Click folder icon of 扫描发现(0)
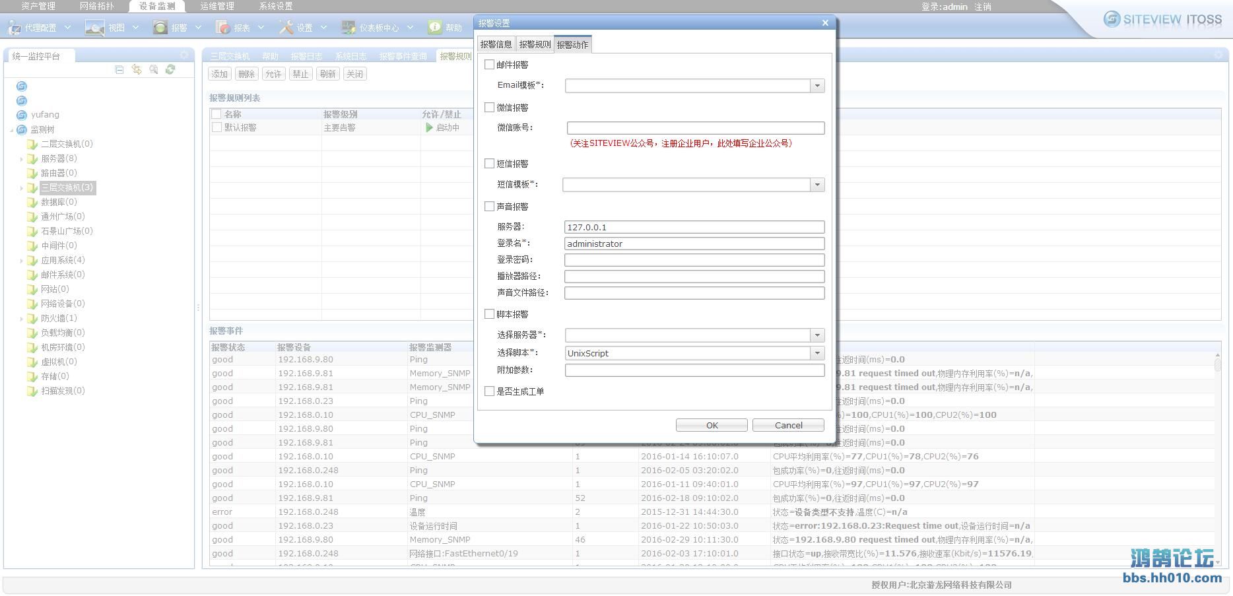Screen dimensions: 1233x596 tap(32, 391)
